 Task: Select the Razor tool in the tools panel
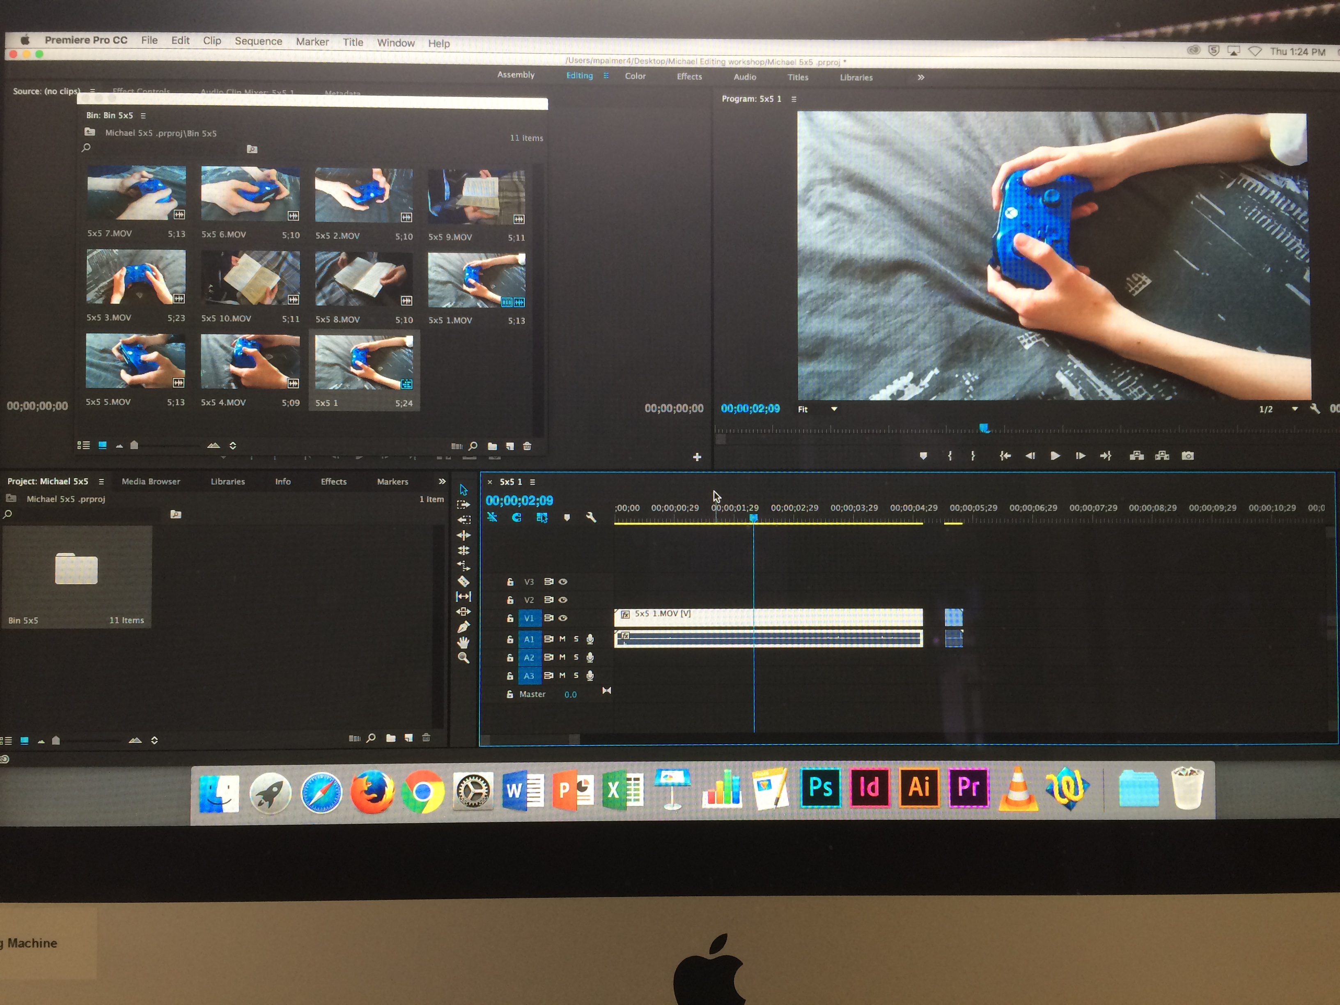[x=463, y=581]
